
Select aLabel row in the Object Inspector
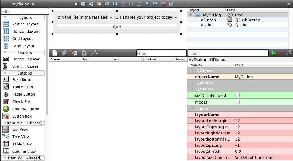point(207,25)
